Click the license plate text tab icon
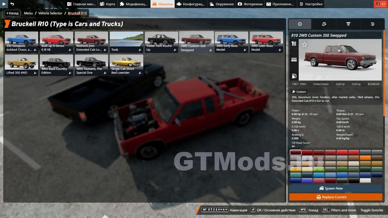The image size is (388, 218). tap(324, 24)
